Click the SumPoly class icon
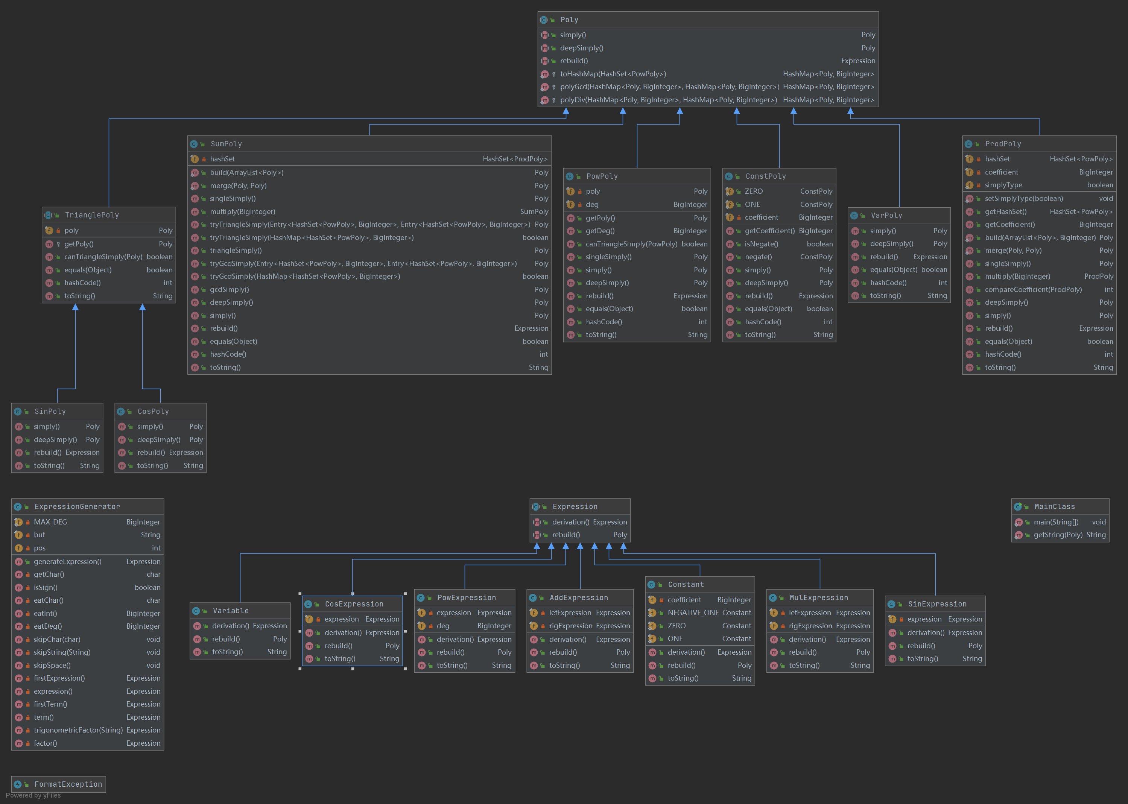Image resolution: width=1128 pixels, height=804 pixels. tap(194, 144)
